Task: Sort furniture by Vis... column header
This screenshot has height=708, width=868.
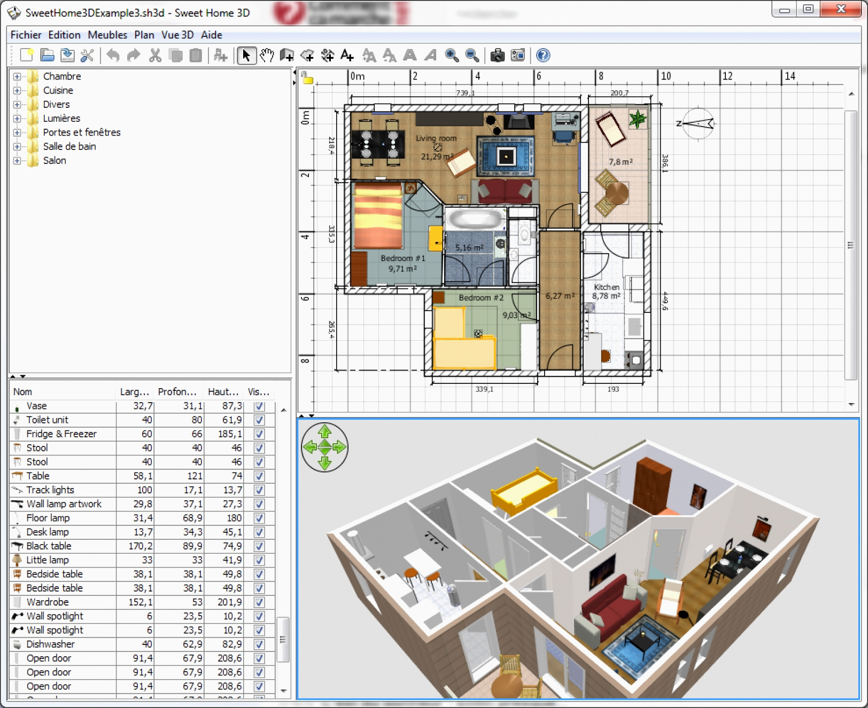Action: 259,392
